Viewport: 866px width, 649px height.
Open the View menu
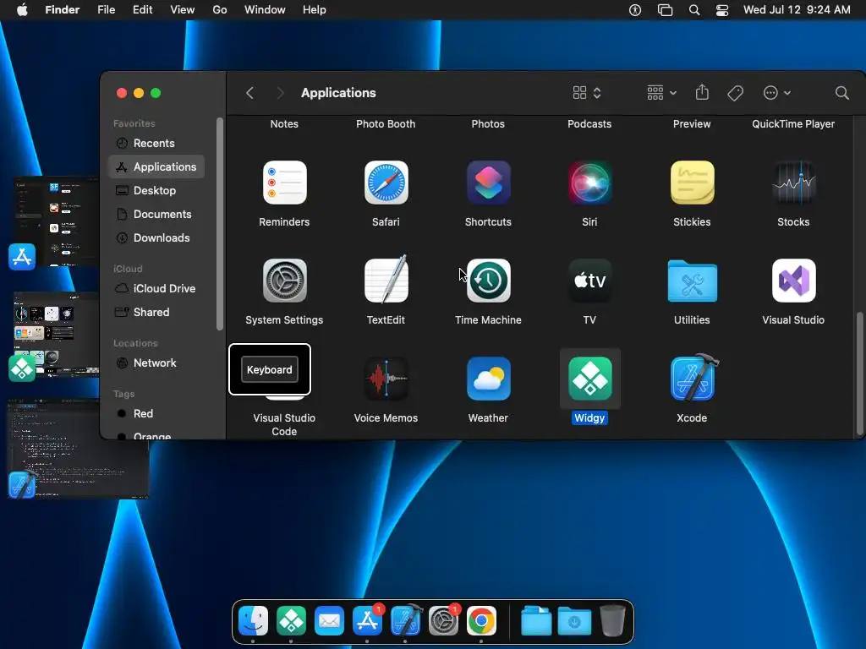(183, 10)
